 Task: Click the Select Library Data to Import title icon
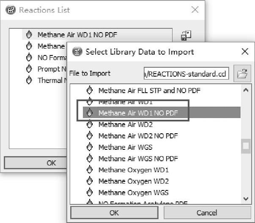[x=77, y=52]
